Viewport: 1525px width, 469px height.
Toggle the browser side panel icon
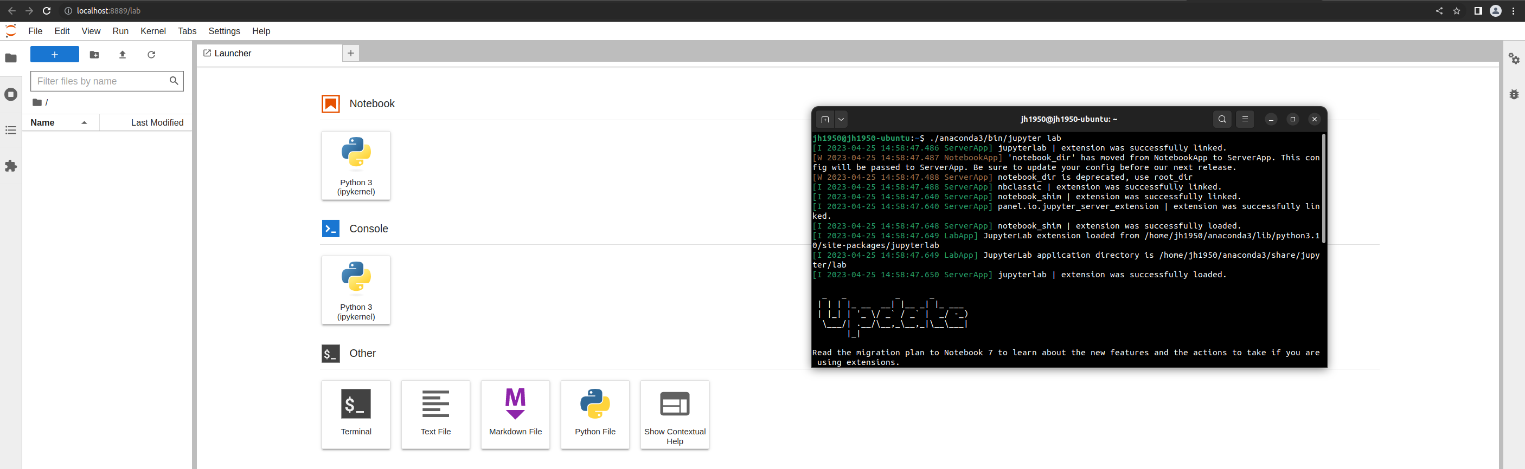[1478, 11]
